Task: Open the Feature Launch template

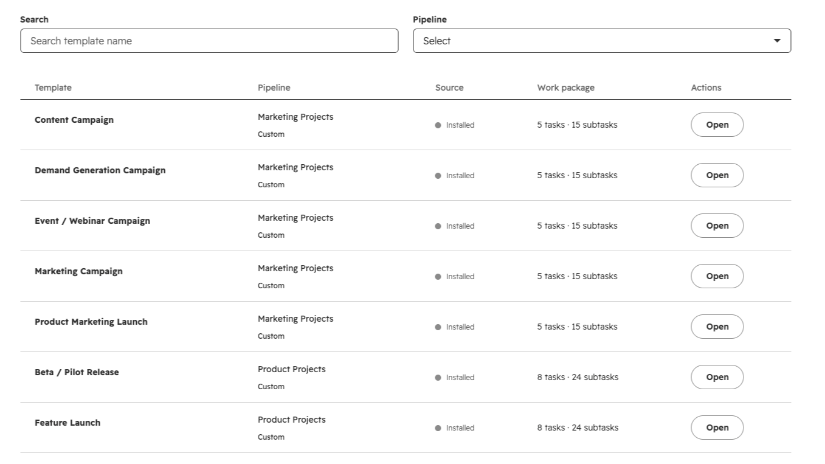Action: [x=717, y=428]
